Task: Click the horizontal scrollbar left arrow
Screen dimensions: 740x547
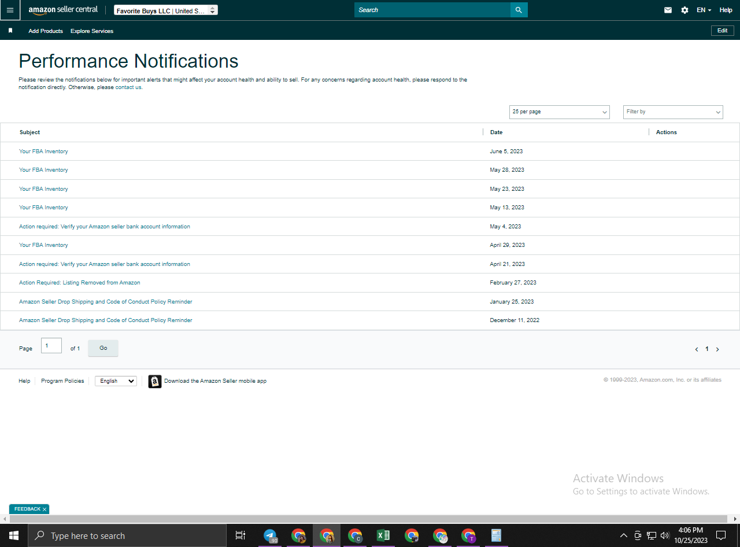Action: click(5, 519)
